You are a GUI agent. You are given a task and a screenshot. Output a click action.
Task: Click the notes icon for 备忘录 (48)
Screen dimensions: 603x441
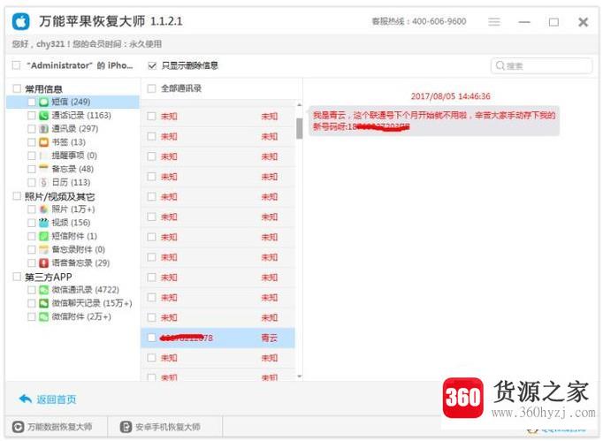(x=44, y=169)
